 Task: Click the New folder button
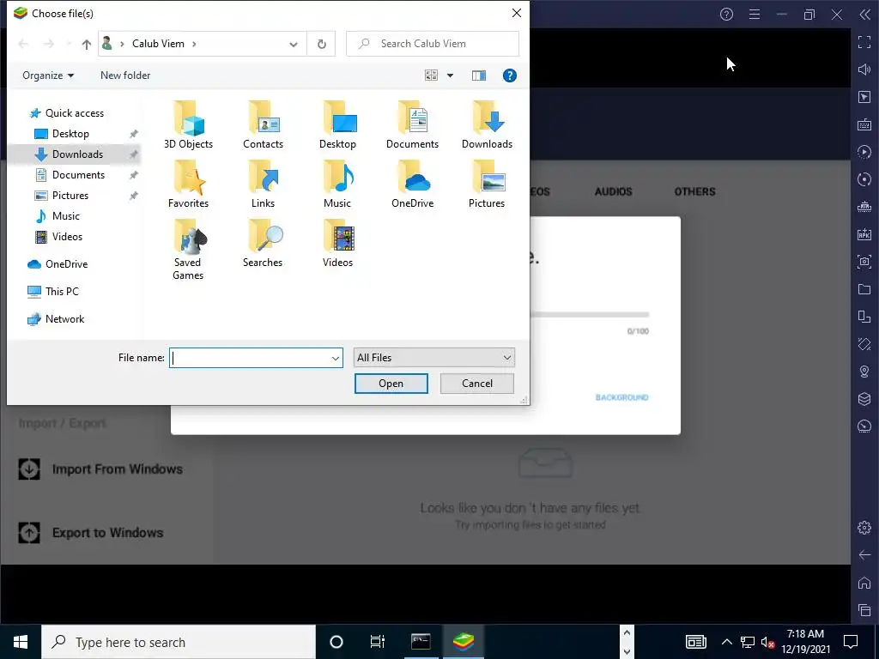click(125, 76)
